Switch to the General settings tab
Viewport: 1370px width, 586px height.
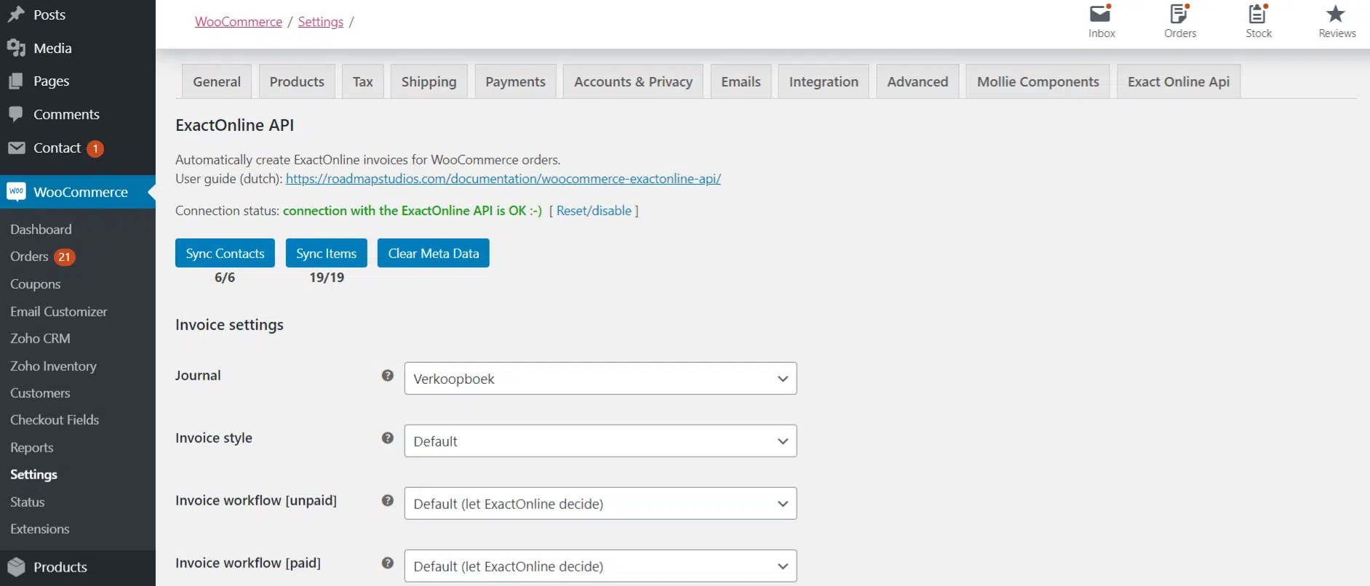[217, 81]
